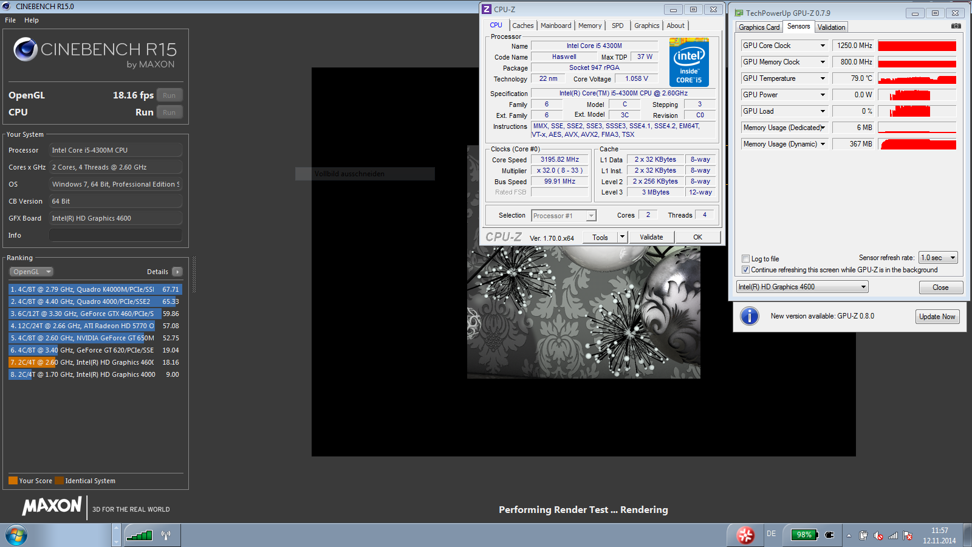The image size is (972, 547).
Task: Open the Action Center flag icon
Action: 908,535
